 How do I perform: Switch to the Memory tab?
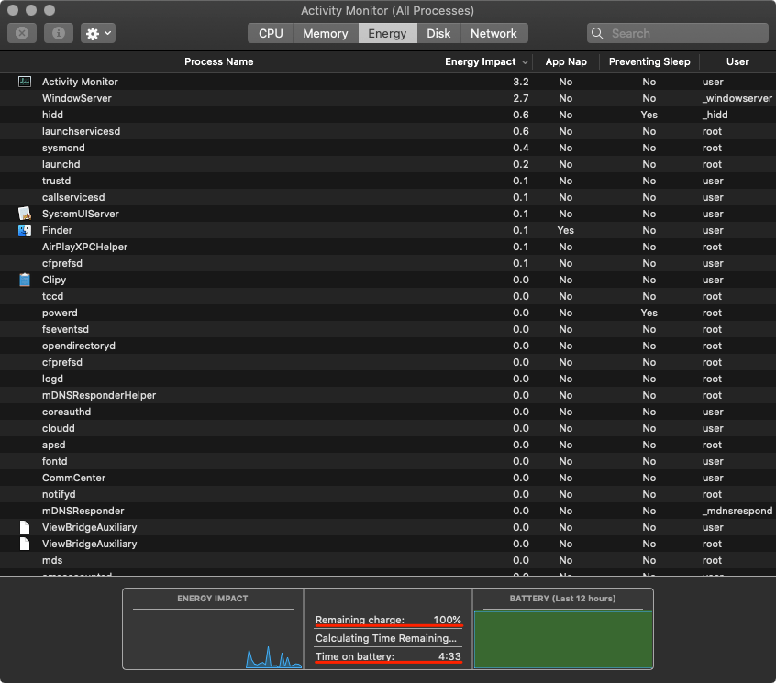tap(326, 33)
